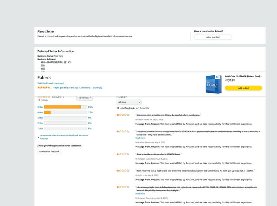Image resolution: width=277 pixels, height=206 pixels.
Task: Click the one-star rating on John H.'s feedback
Action: tap(123, 170)
